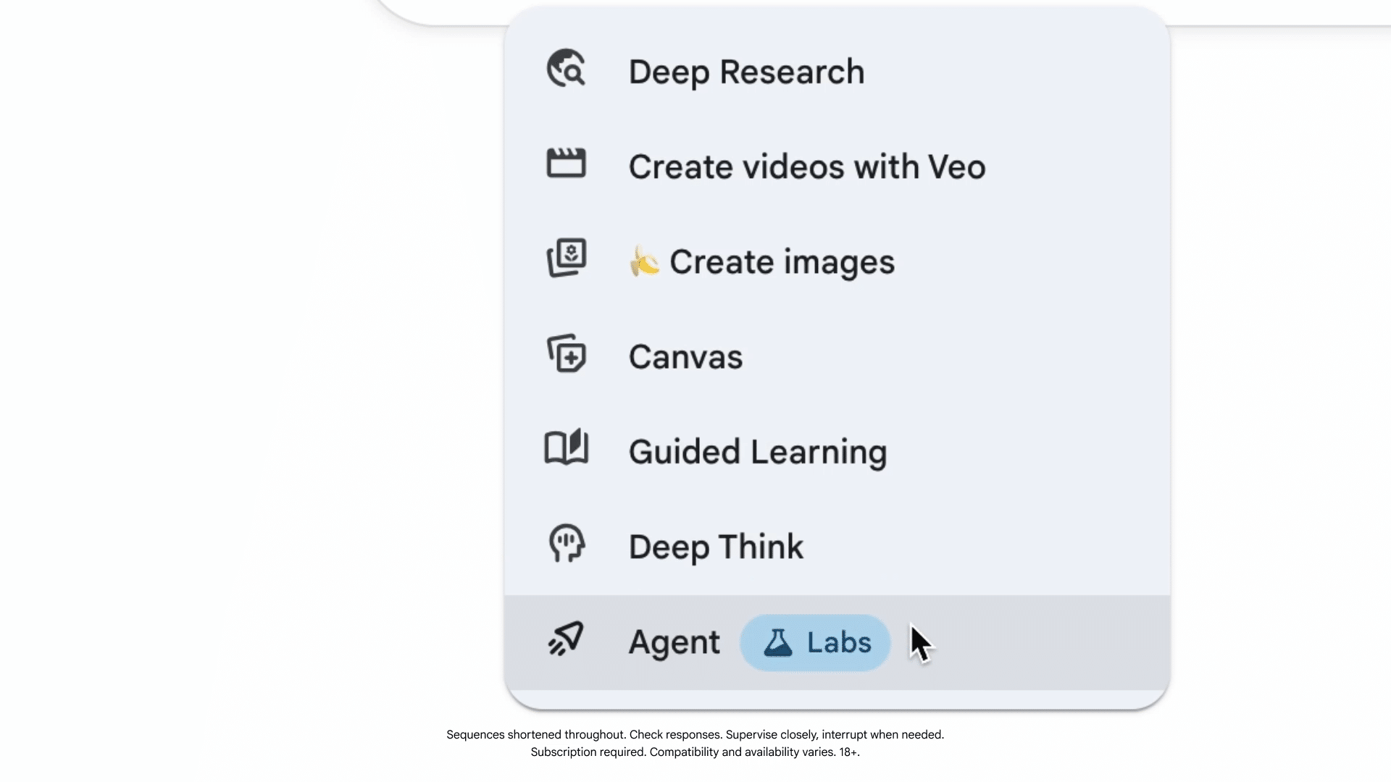Enable Deep Think from the menu
This screenshot has height=782, width=1391.
tap(716, 547)
